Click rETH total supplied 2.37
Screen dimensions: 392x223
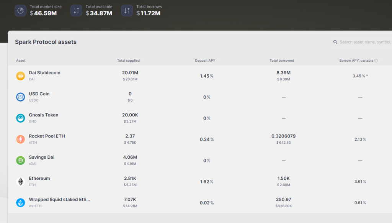click(x=130, y=136)
